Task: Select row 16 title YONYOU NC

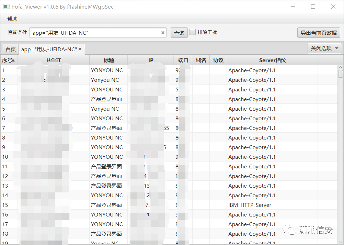Action: click(107, 215)
